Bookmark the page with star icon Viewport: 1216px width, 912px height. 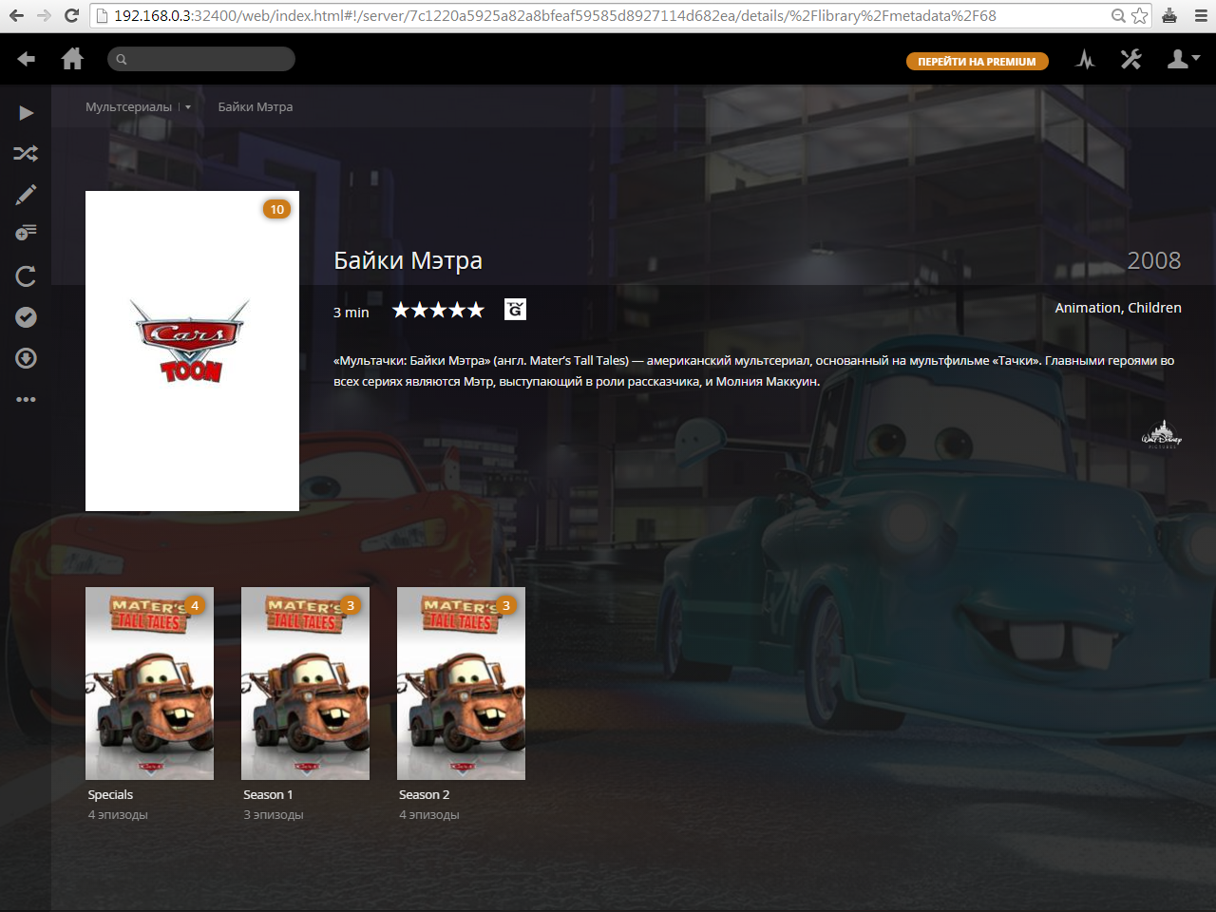pyautogui.click(x=1140, y=15)
